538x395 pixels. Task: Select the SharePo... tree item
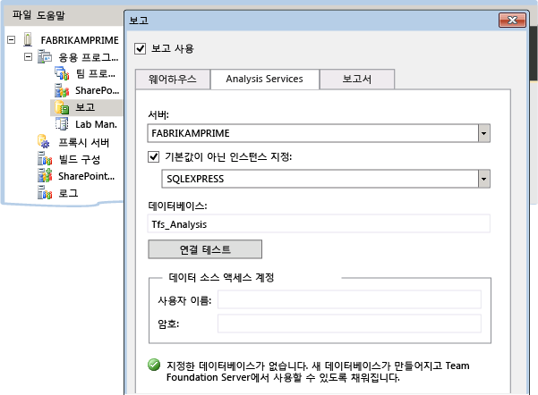click(97, 90)
